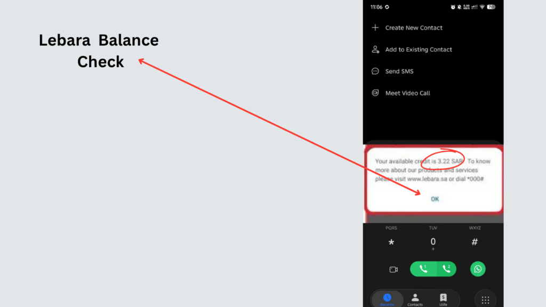The height and width of the screenshot is (307, 546).
Task: Open WhatsApp call button
Action: click(478, 269)
